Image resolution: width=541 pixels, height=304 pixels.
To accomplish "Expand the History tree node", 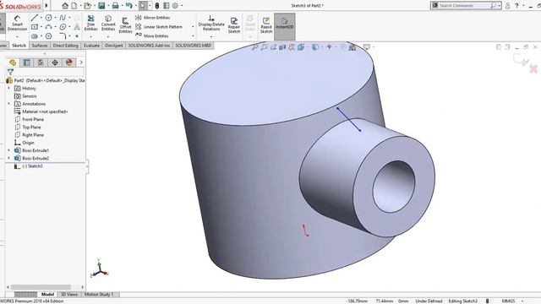I will pos(9,88).
